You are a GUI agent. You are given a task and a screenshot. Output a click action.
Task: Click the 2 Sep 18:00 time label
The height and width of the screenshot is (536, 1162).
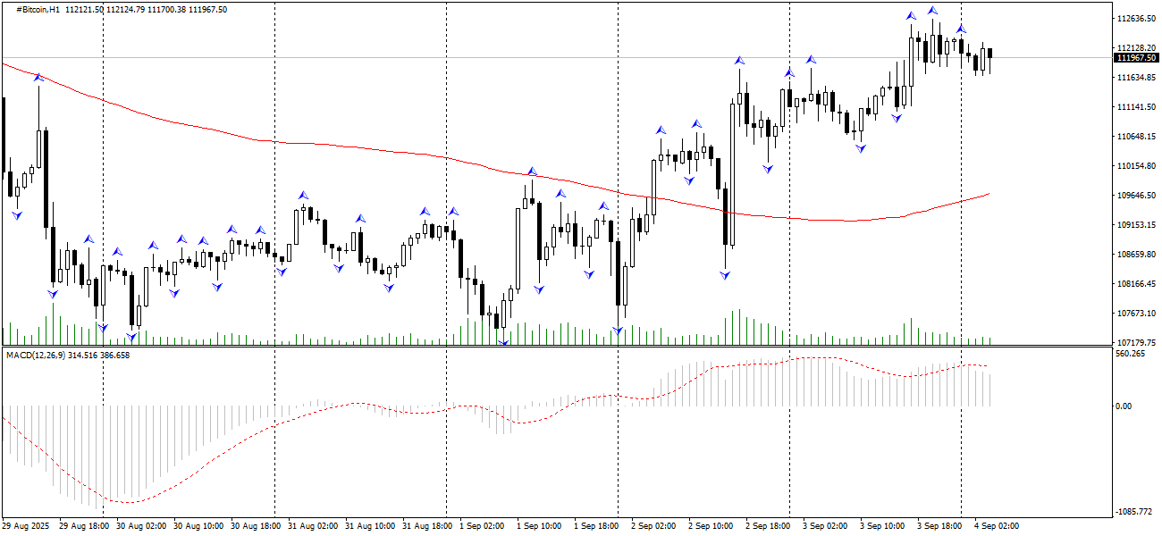tap(769, 526)
